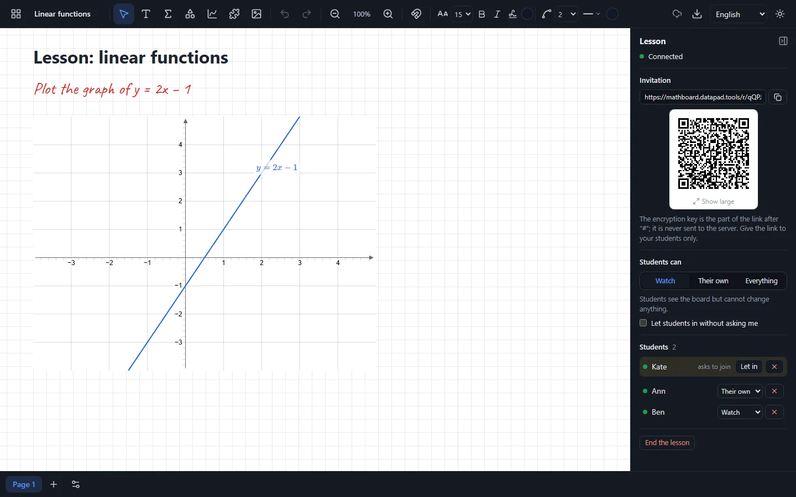The width and height of the screenshot is (796, 497).
Task: Switch to Page 1 tab
Action: click(24, 484)
